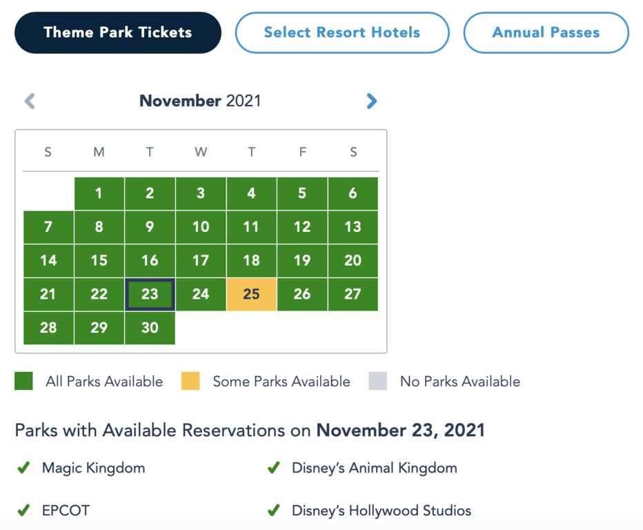Click the gray No Parks Available swatch
The width and height of the screenshot is (643, 530).
(x=378, y=381)
